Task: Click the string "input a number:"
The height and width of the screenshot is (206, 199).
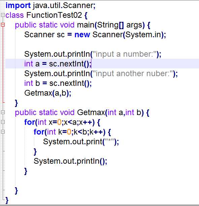Action: 125,54
